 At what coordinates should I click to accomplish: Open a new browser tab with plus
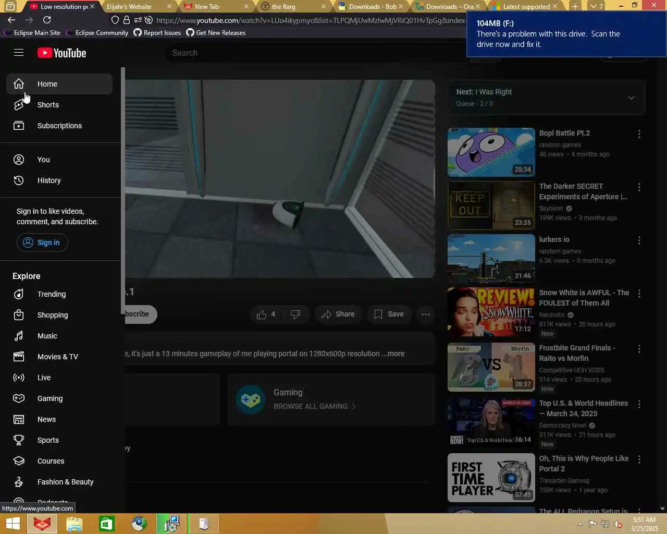[x=574, y=6]
